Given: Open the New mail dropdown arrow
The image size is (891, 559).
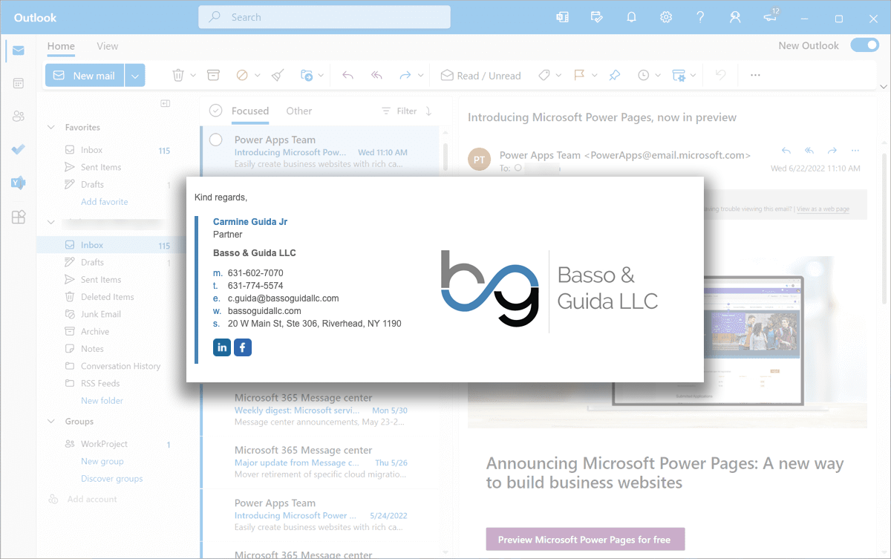Looking at the screenshot, I should tap(135, 75).
